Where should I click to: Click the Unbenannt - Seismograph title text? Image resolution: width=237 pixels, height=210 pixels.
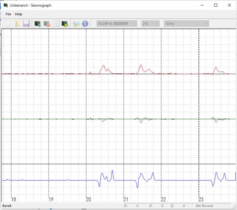(x=30, y=5)
